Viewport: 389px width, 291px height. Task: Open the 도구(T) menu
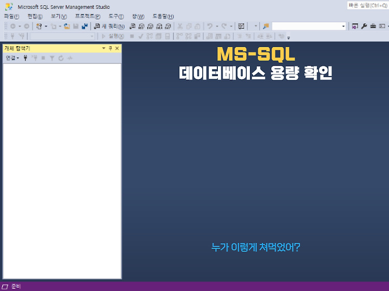point(116,17)
